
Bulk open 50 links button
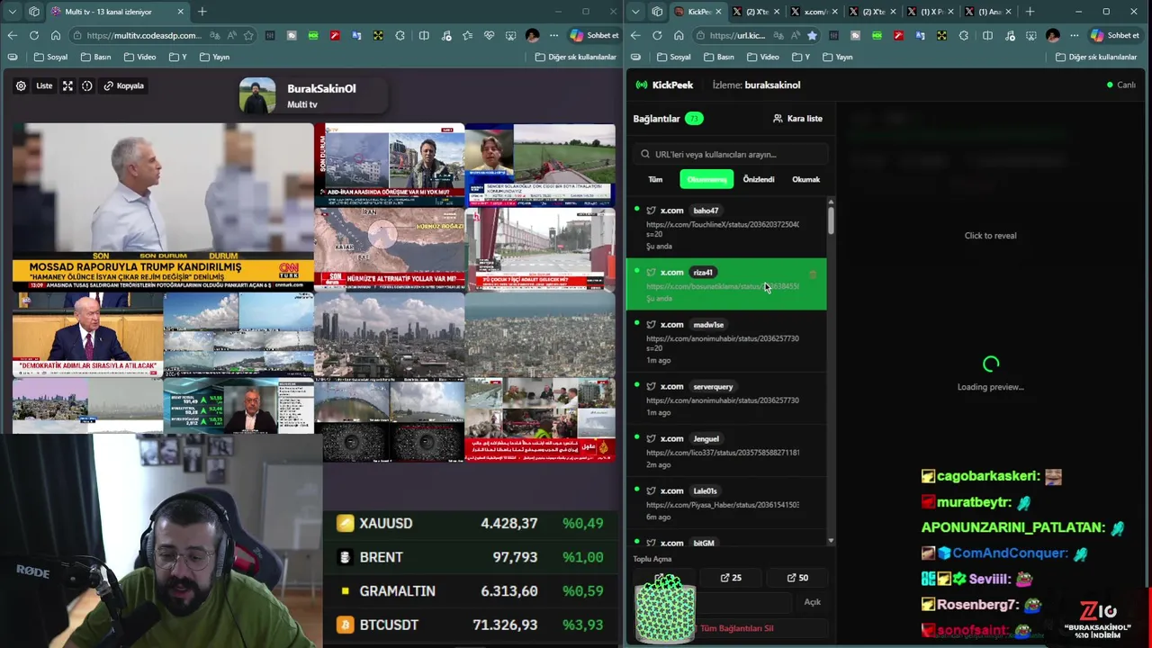pyautogui.click(x=797, y=578)
